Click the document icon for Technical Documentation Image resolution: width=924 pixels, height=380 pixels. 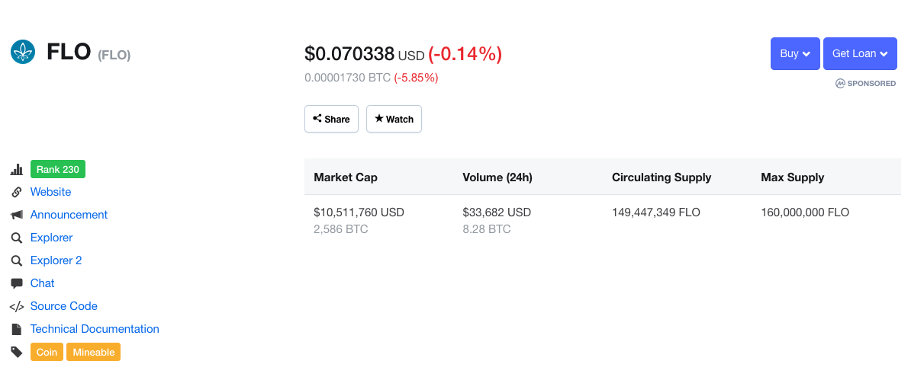tap(16, 329)
